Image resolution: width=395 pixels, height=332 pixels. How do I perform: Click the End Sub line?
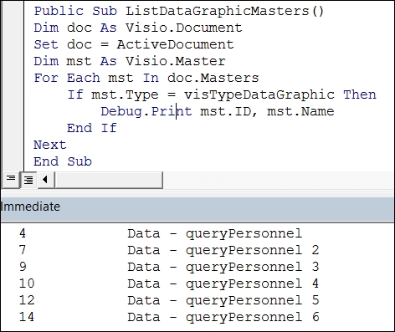tap(63, 161)
